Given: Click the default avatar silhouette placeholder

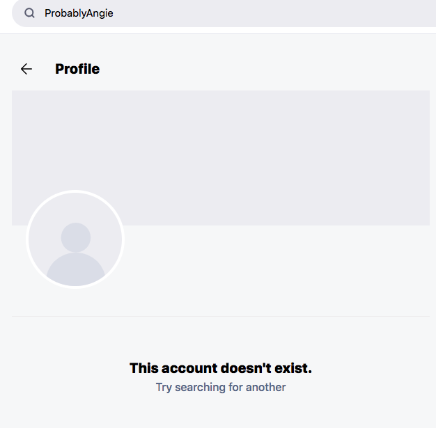Looking at the screenshot, I should point(75,239).
